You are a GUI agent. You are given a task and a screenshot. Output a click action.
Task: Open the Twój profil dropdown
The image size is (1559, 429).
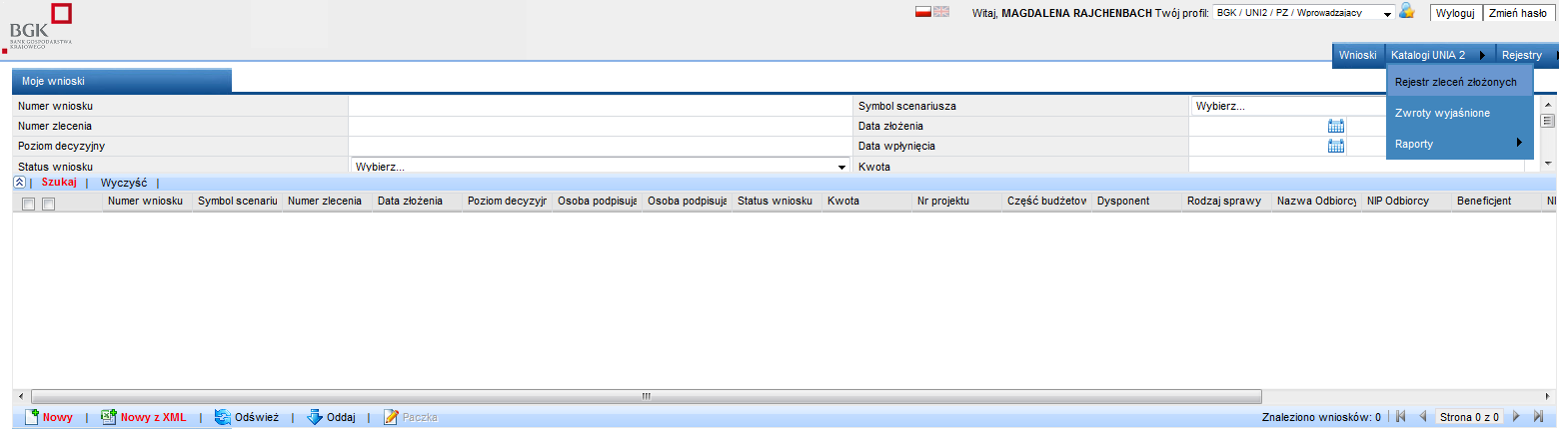coord(1303,13)
